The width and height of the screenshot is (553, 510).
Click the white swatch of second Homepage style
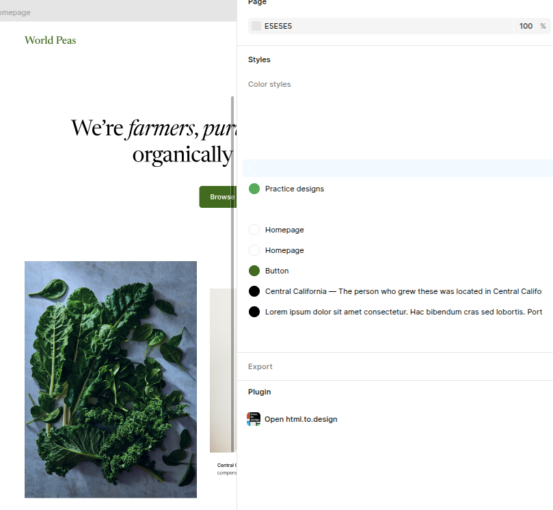[254, 250]
